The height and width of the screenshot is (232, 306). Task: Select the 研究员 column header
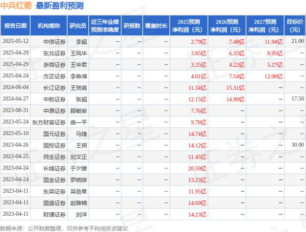tap(78, 25)
